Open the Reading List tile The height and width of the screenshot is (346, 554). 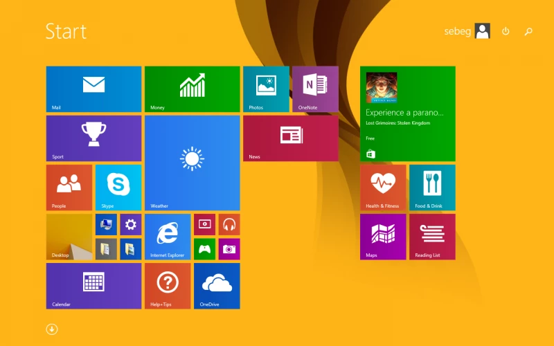[x=432, y=237]
